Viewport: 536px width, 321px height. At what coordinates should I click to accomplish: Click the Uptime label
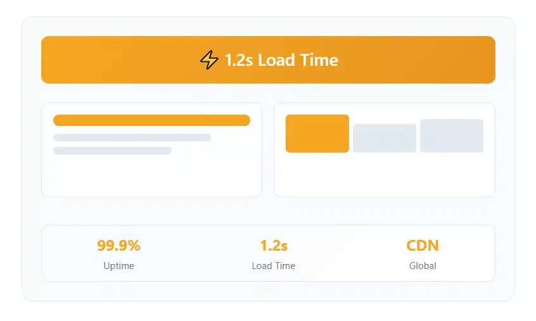click(118, 266)
